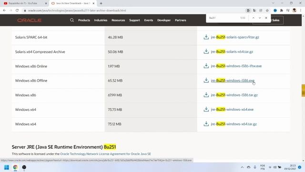Click download icon for windows-i586-iftw.exe
Screen dimensions: 305x172
click(x=206, y=66)
